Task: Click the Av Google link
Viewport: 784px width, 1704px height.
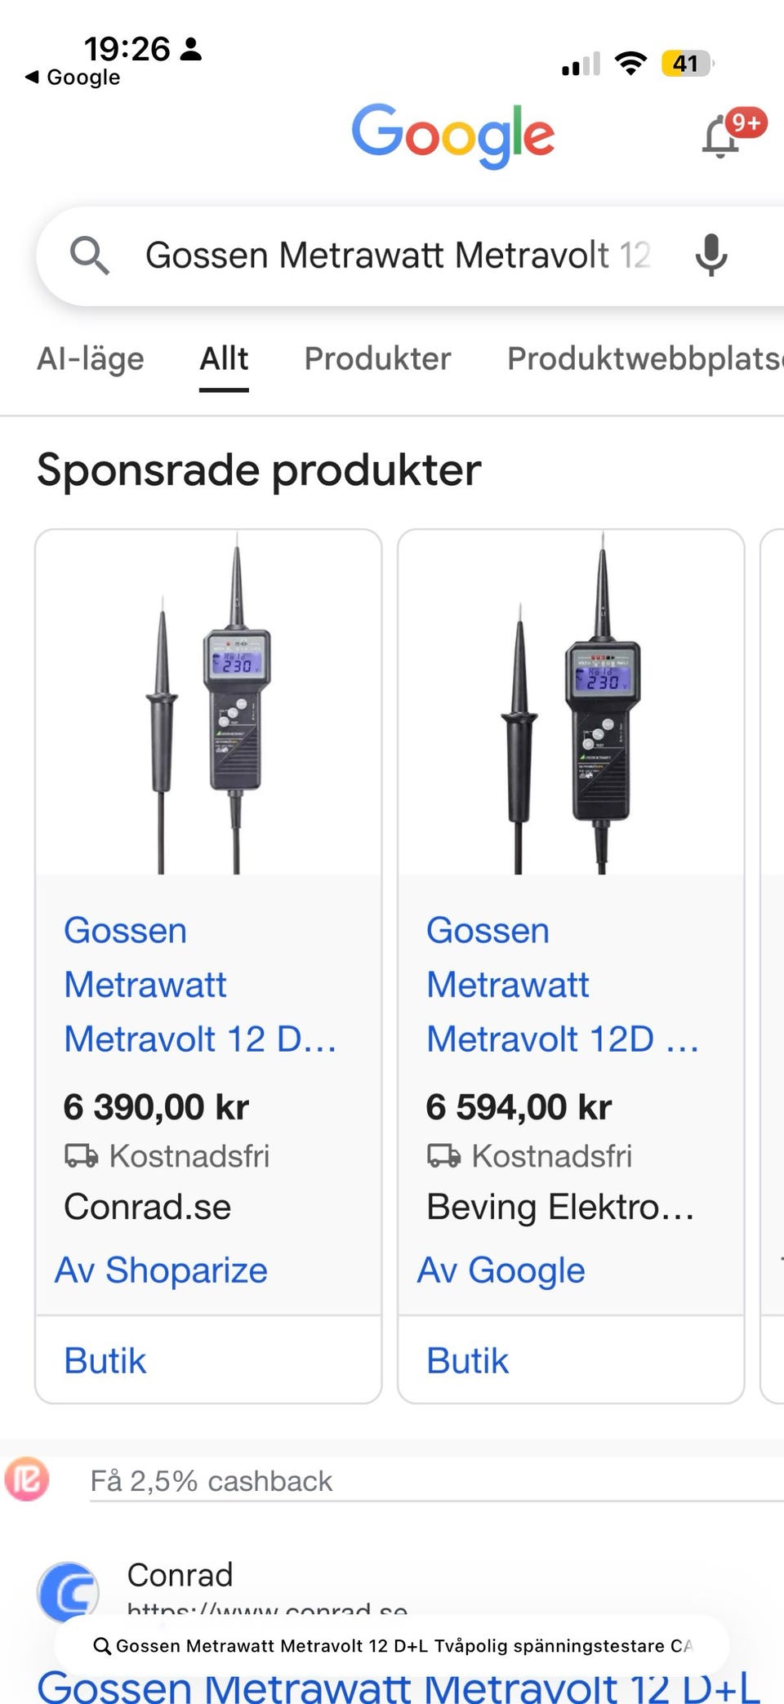Action: [501, 1270]
